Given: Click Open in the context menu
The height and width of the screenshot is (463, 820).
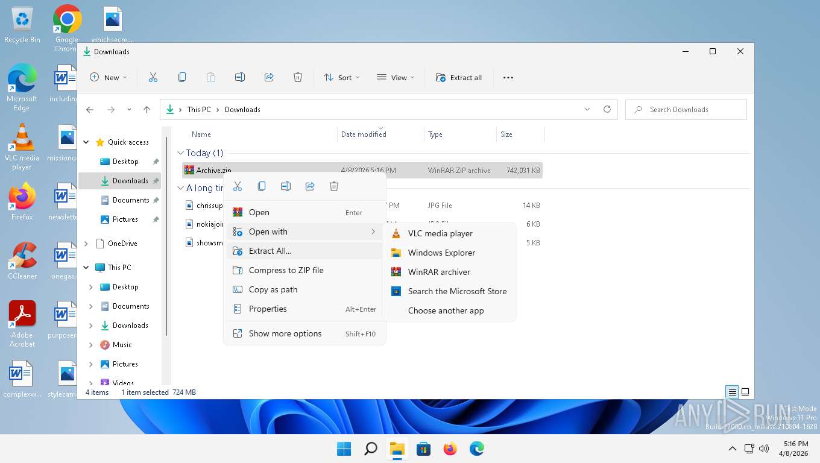Looking at the screenshot, I should (304, 212).
